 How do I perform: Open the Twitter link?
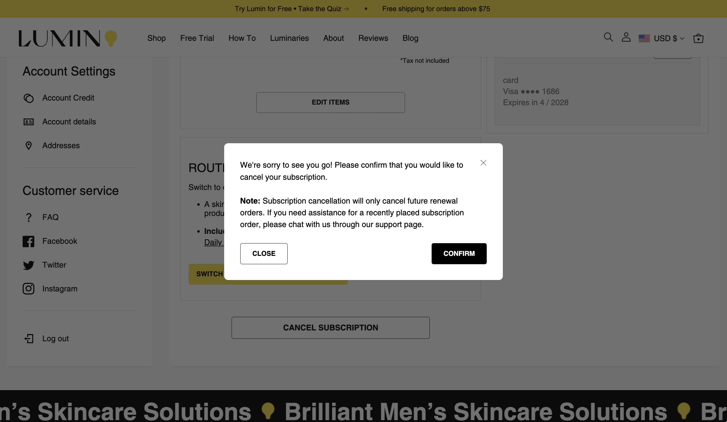pos(54,265)
